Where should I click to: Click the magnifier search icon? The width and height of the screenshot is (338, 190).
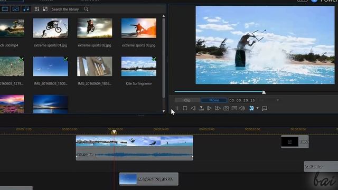pyautogui.click(x=86, y=9)
